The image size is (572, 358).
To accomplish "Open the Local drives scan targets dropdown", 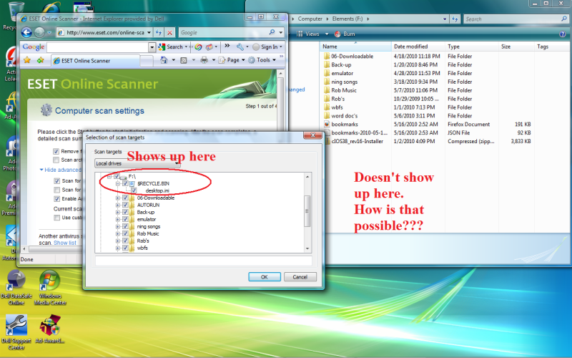I will coord(137,163).
